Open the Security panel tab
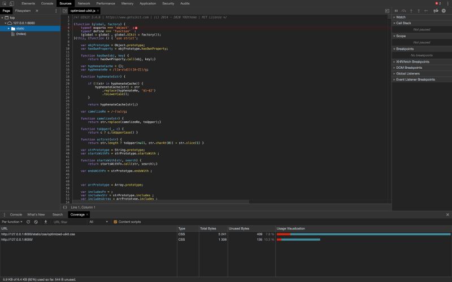 pos(168,3)
